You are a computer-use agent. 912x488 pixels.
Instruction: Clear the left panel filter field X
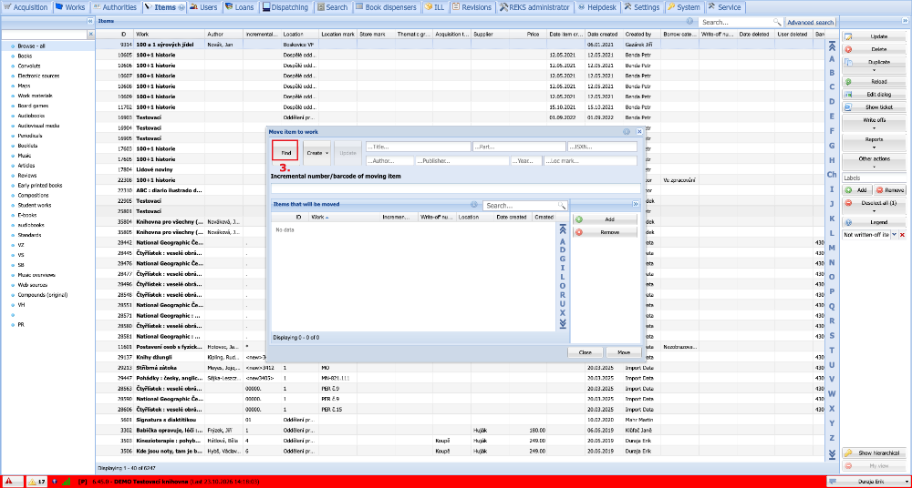pyautogui.click(x=90, y=35)
